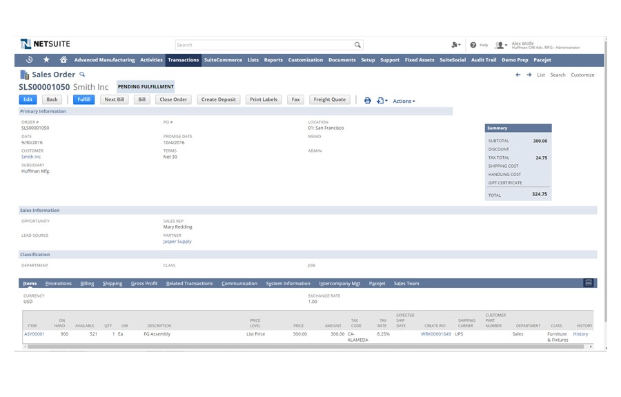Screen dimensions: 621x397
Task: Open the Transactions menu
Action: (x=184, y=60)
